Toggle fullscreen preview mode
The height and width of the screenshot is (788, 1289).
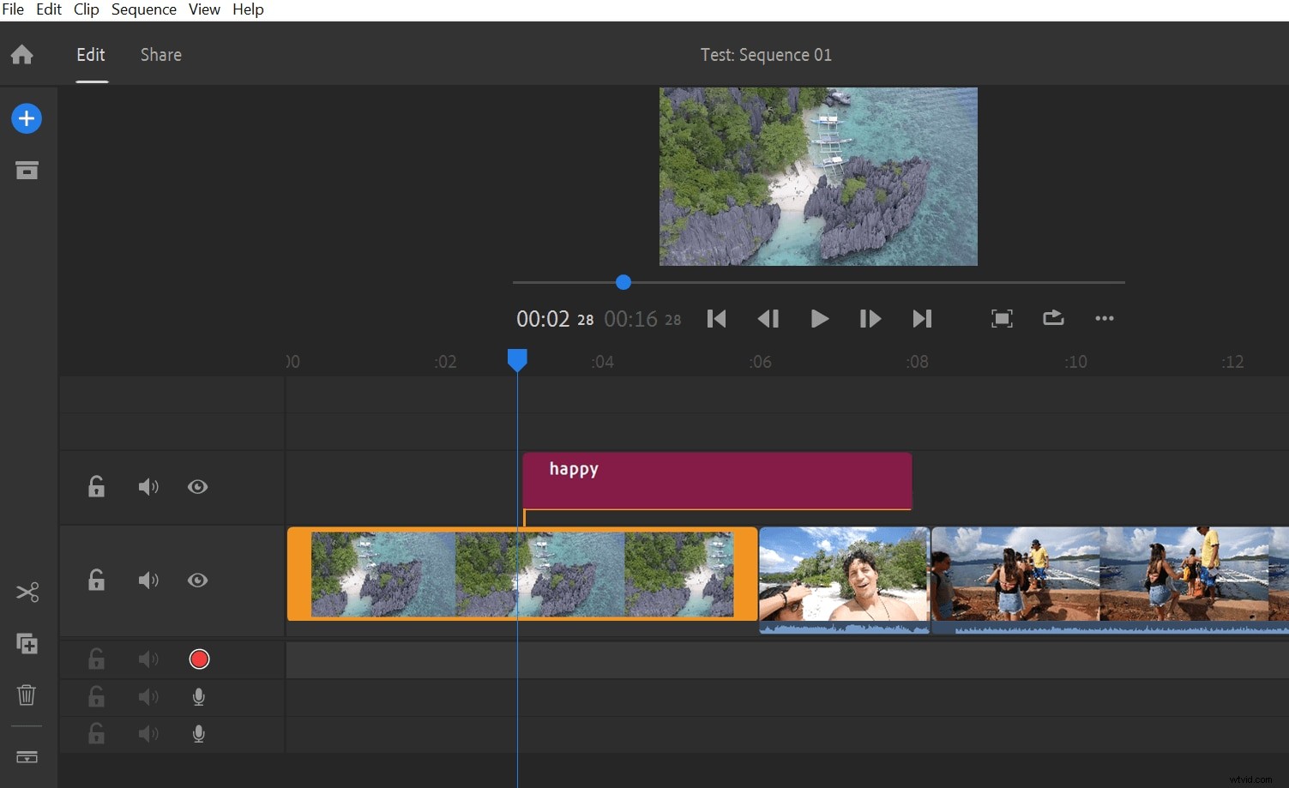(x=1001, y=318)
